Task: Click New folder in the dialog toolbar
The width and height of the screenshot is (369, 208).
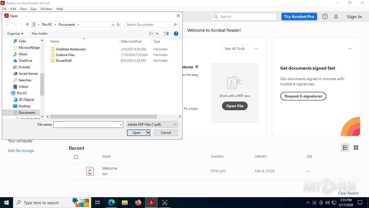Action: tap(40, 34)
